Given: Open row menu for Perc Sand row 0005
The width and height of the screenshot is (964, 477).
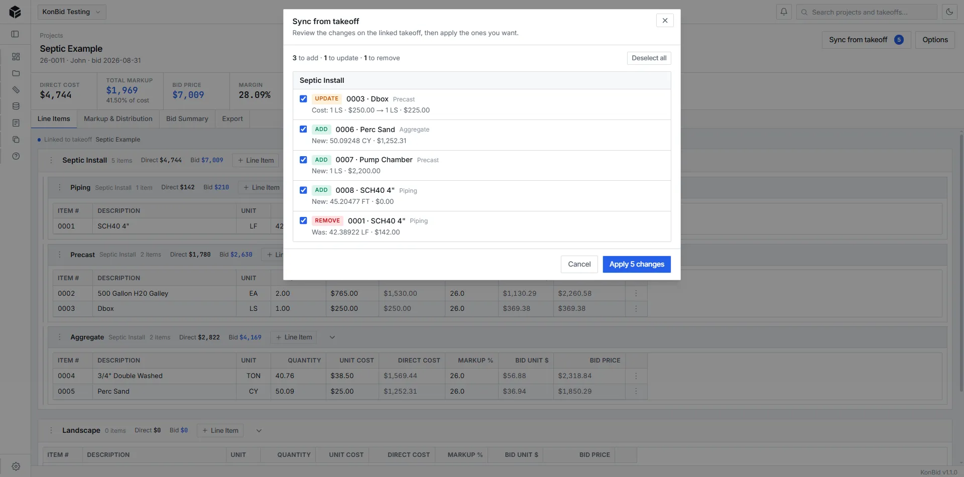Looking at the screenshot, I should [636, 391].
